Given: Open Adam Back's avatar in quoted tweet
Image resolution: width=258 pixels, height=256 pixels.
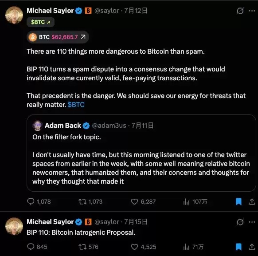Looking at the screenshot, I should coord(38,126).
